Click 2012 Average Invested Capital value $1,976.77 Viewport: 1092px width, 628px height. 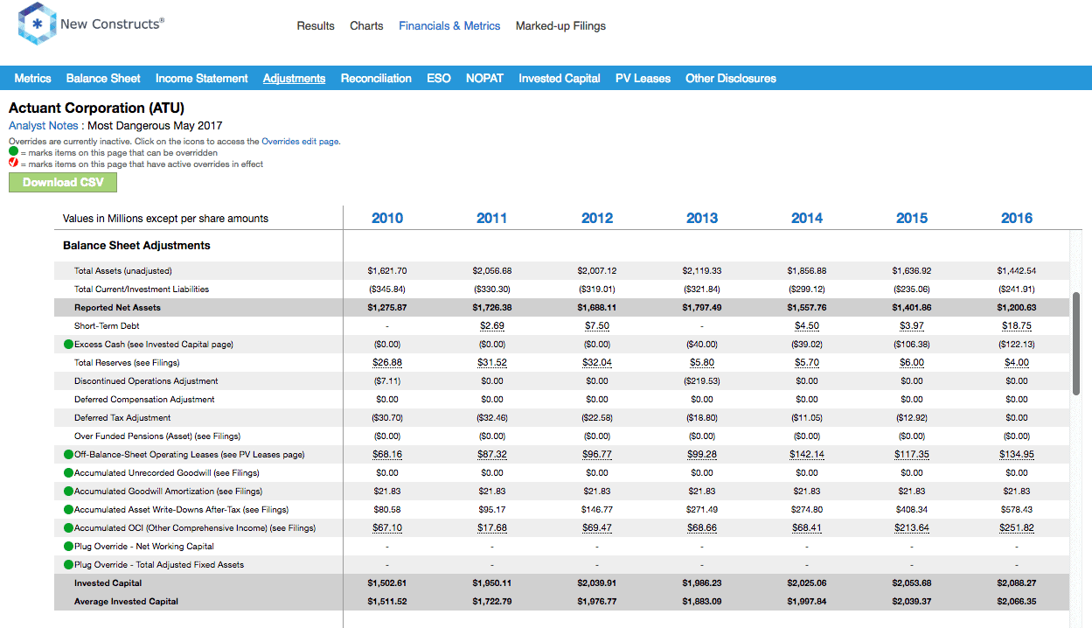[597, 602]
